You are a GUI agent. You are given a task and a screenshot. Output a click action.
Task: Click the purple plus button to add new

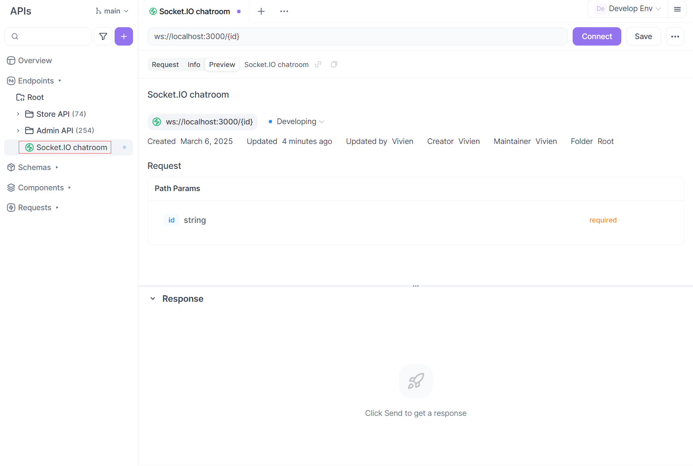click(124, 36)
